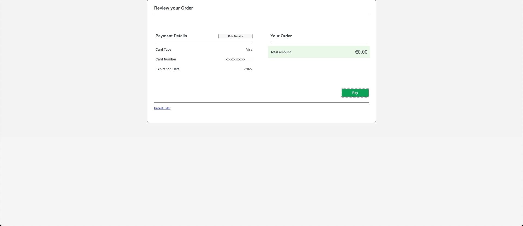Click the Expiration Date label
This screenshot has height=226, width=523.
coord(167,69)
